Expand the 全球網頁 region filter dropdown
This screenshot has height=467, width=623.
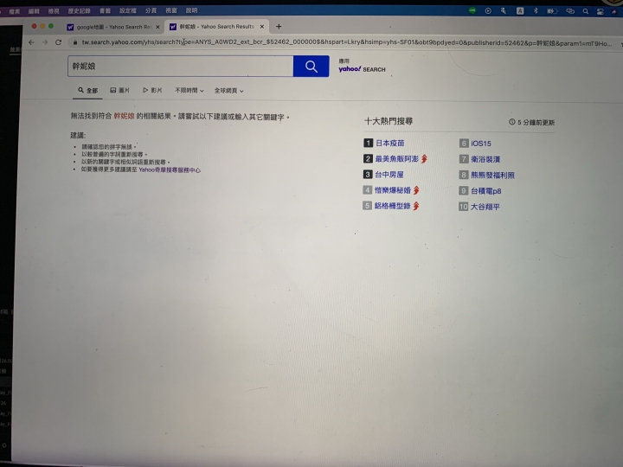point(228,91)
